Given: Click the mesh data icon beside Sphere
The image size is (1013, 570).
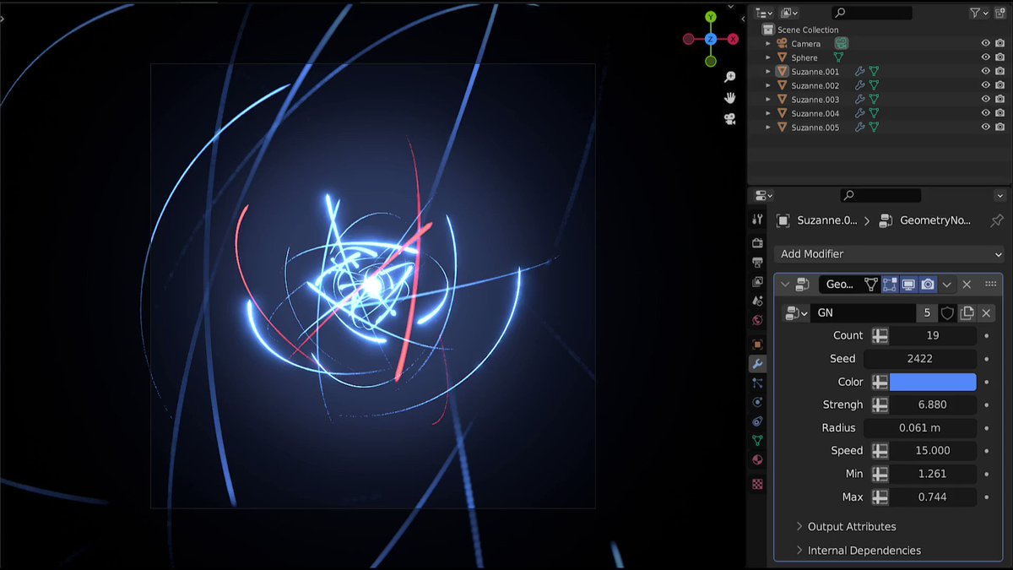Looking at the screenshot, I should tap(839, 57).
